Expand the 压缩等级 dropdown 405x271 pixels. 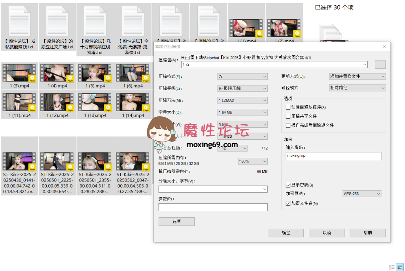pyautogui.click(x=242, y=89)
